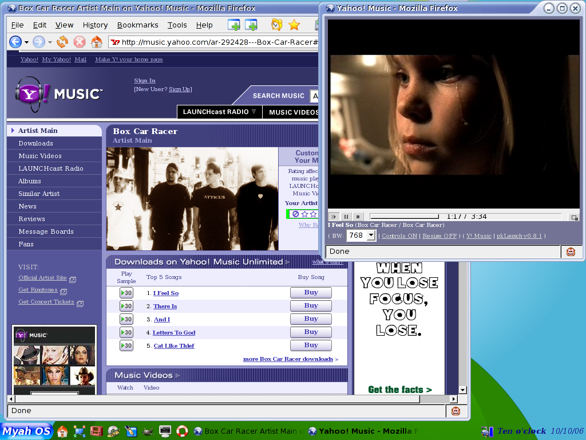Stop the video playback
The image size is (586, 440).
tap(358, 217)
